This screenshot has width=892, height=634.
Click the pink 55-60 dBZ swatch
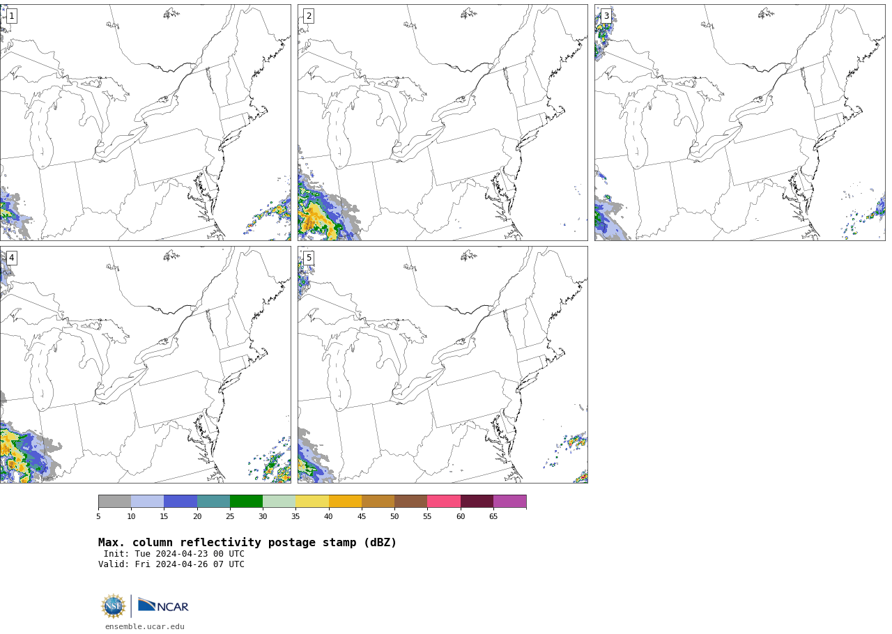pyautogui.click(x=444, y=502)
